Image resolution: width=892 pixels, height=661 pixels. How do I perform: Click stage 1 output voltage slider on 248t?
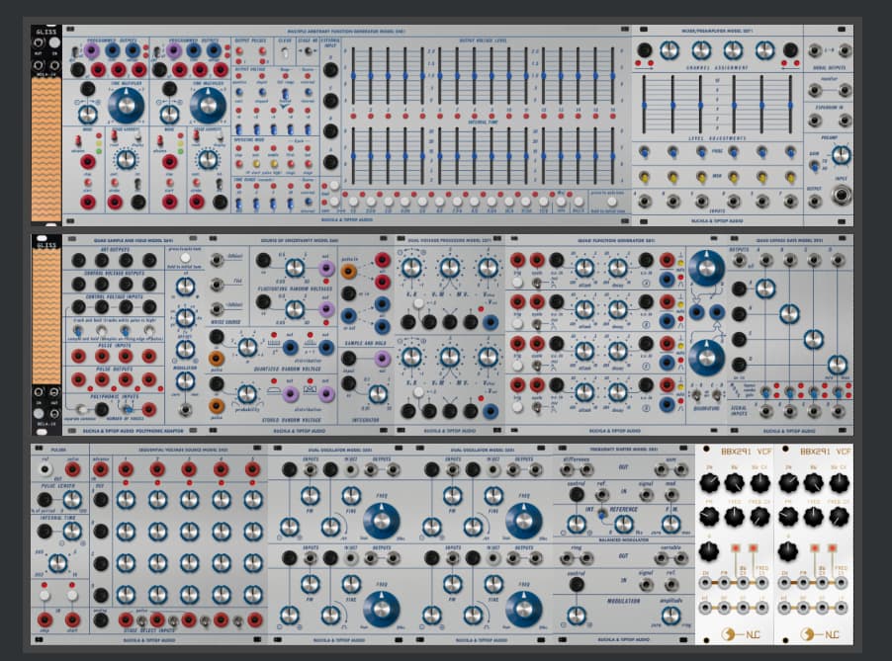click(x=353, y=76)
